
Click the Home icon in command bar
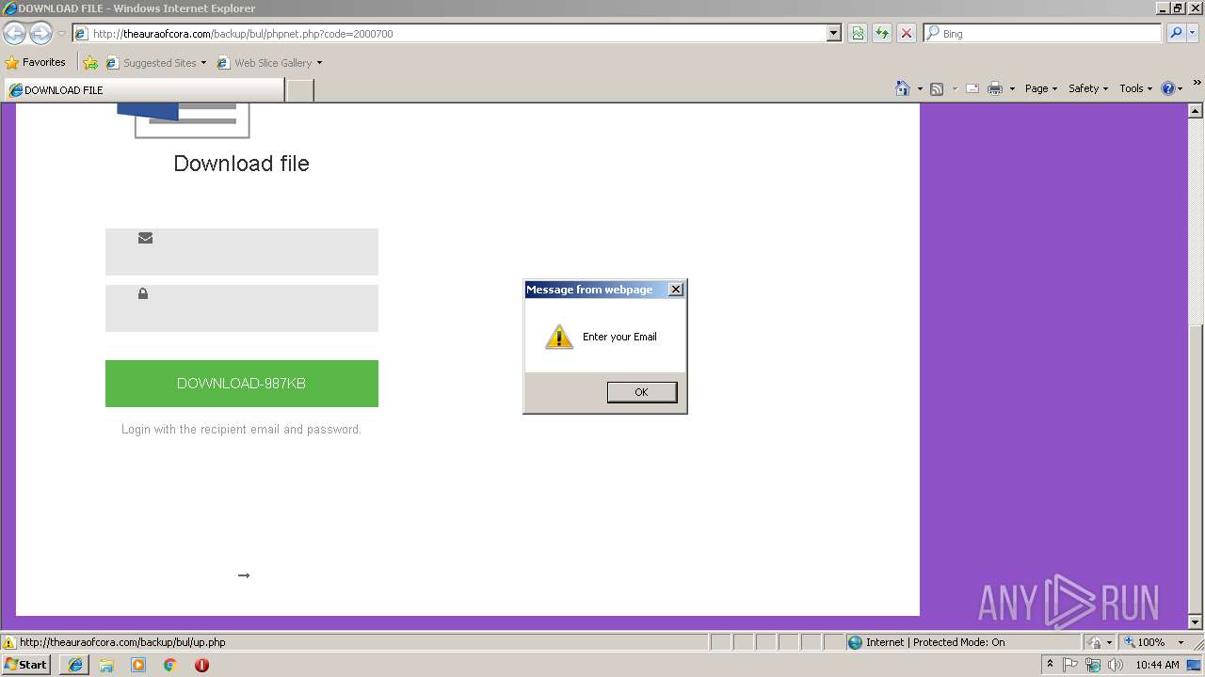(x=903, y=88)
